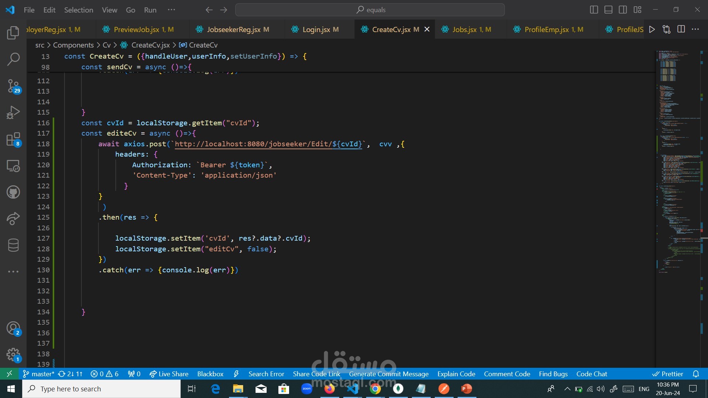Toggle the bottom Panel layout button

click(x=608, y=10)
